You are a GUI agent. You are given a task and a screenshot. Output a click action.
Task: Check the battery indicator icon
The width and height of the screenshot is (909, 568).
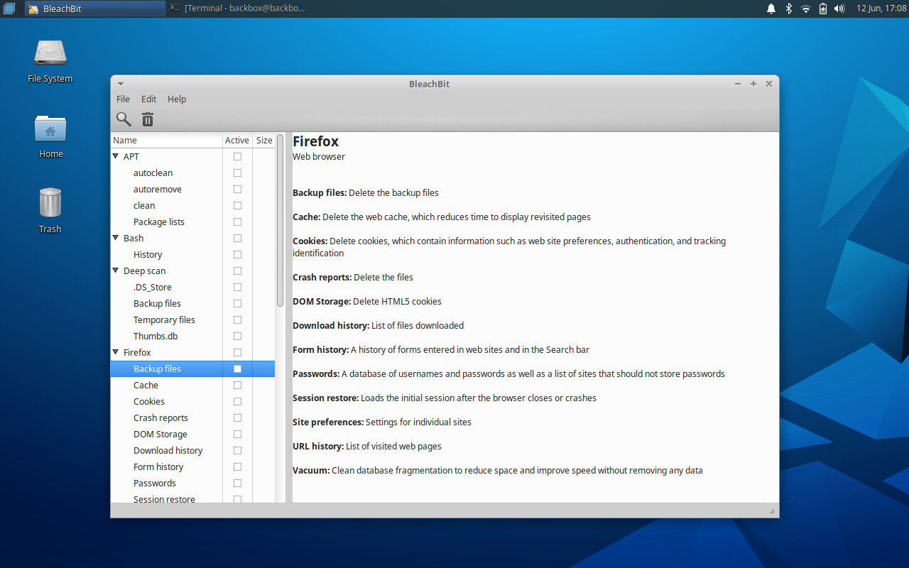pos(822,9)
